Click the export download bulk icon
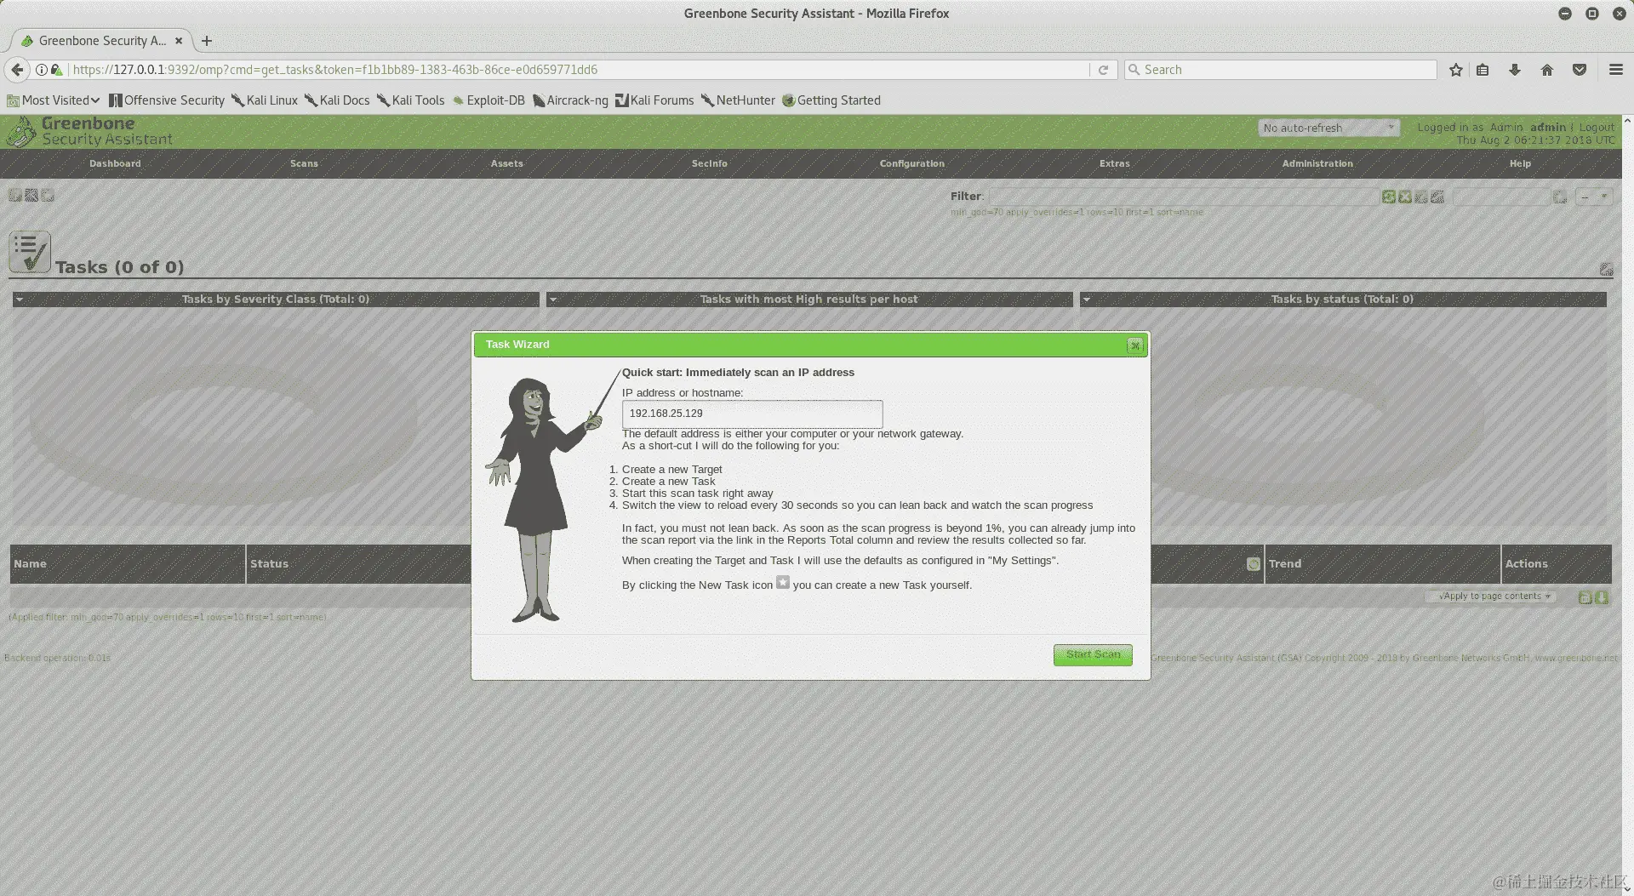Viewport: 1634px width, 896px height. (x=1602, y=597)
